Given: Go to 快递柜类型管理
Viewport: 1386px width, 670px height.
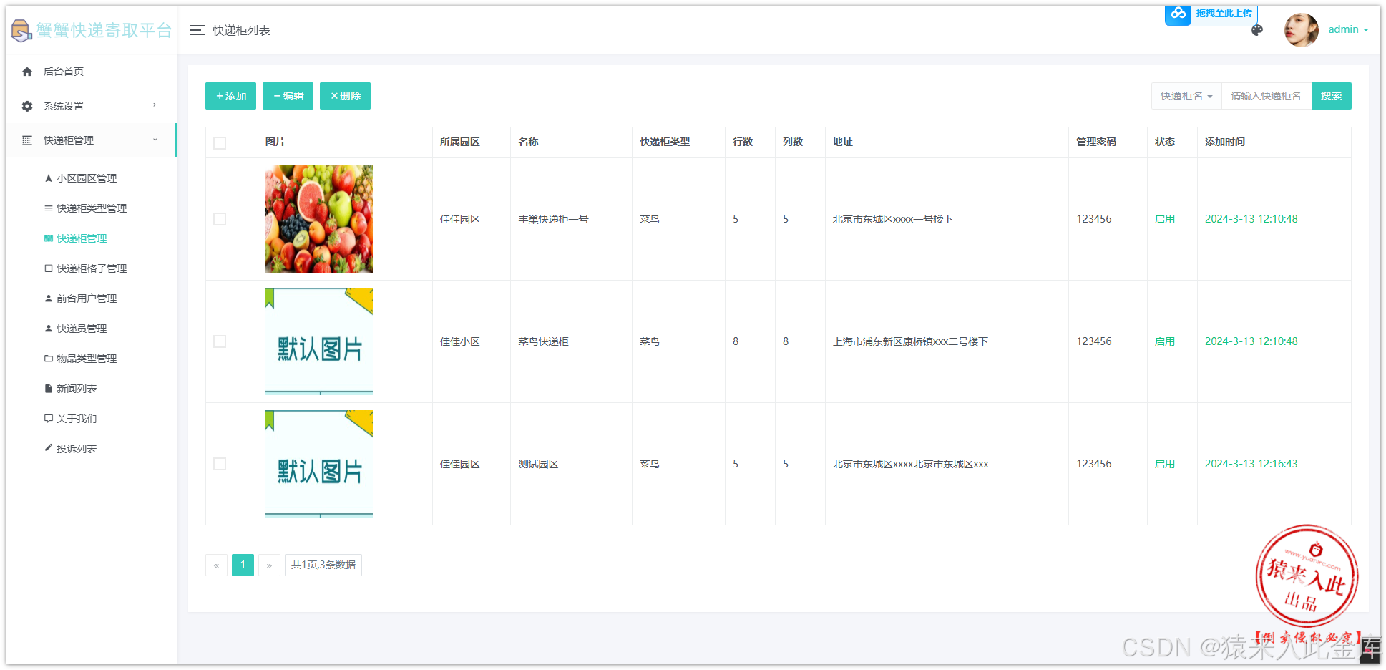Looking at the screenshot, I should [x=92, y=208].
